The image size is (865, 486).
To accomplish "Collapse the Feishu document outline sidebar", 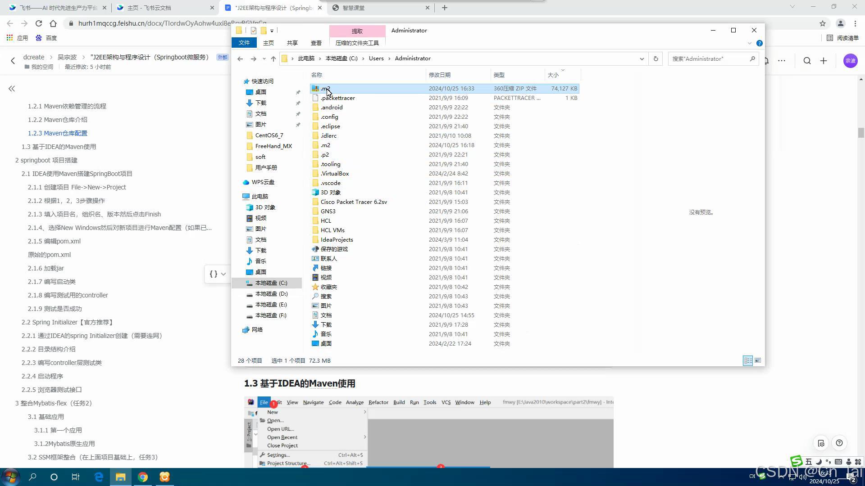I will (x=12, y=89).
